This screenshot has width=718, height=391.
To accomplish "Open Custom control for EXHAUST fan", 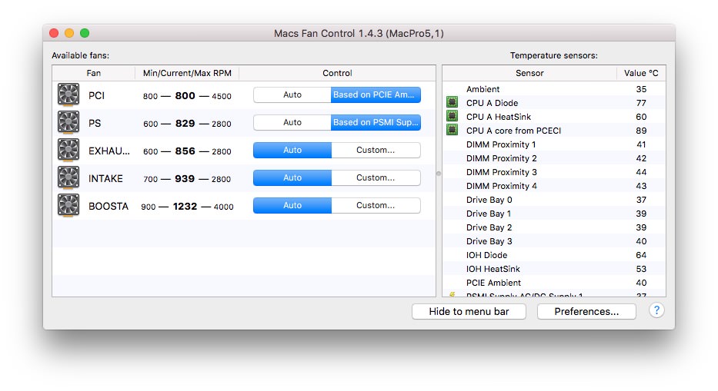I will coord(376,150).
